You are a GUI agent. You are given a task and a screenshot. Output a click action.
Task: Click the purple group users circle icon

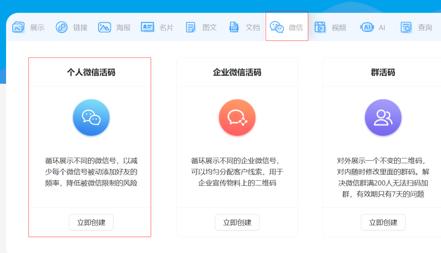point(383,118)
